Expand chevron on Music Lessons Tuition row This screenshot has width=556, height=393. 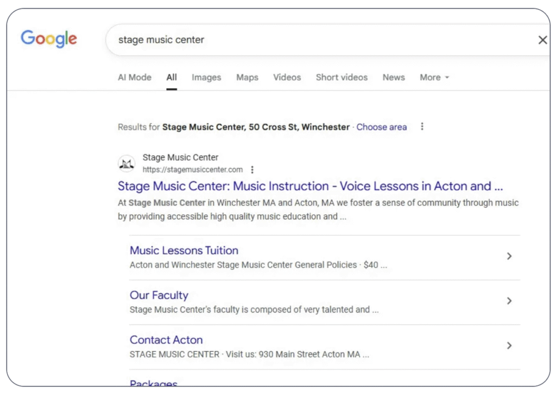point(509,256)
